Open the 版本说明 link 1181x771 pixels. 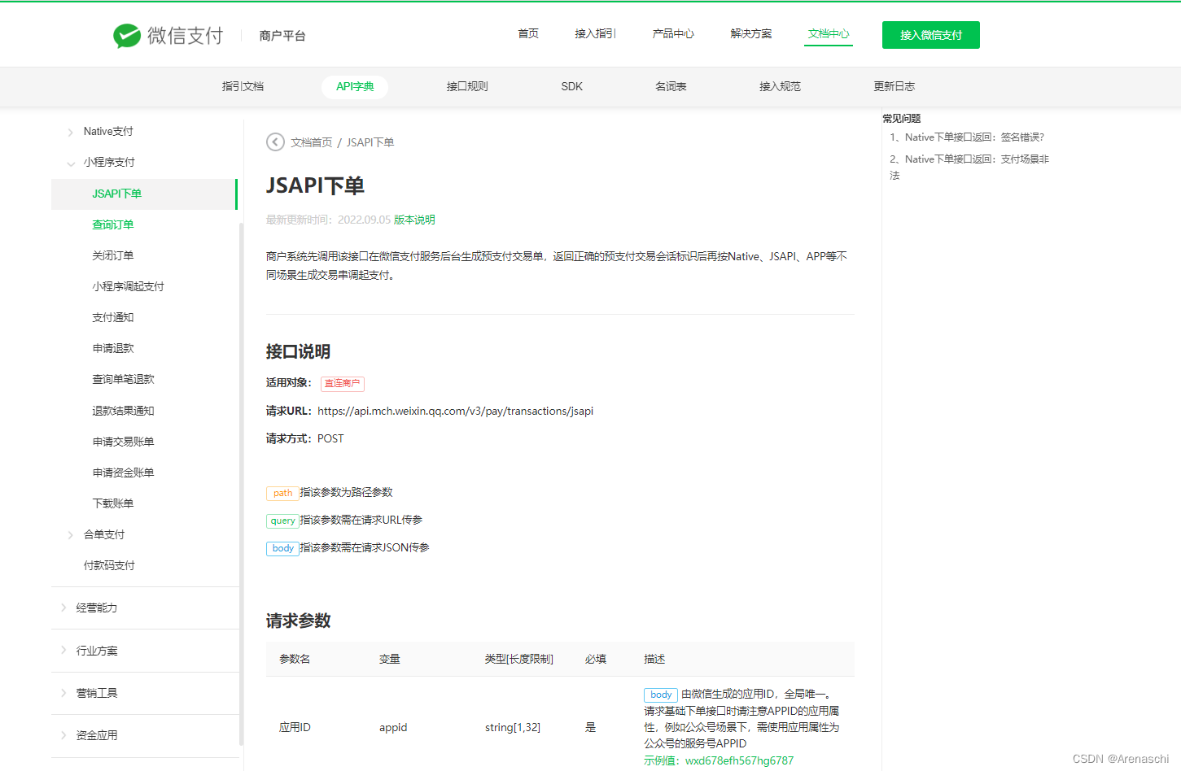tap(414, 220)
